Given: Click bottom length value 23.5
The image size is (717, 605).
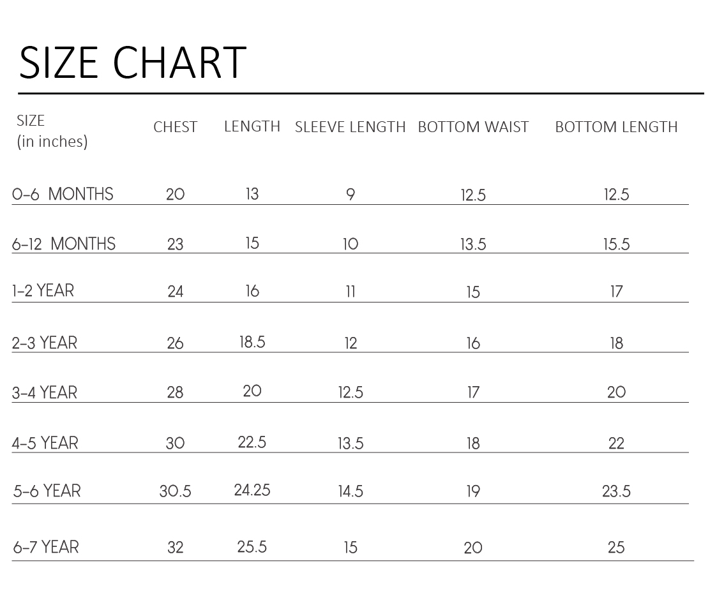Looking at the screenshot, I should (616, 491).
